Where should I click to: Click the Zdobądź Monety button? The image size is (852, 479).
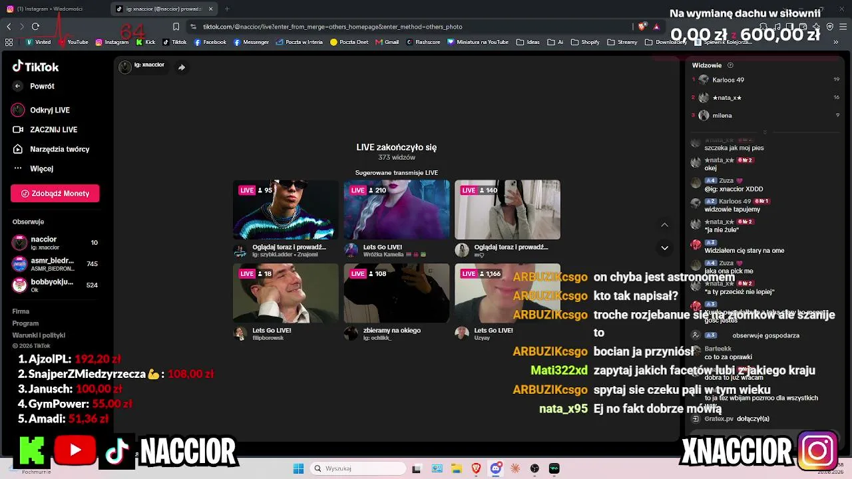(x=55, y=194)
